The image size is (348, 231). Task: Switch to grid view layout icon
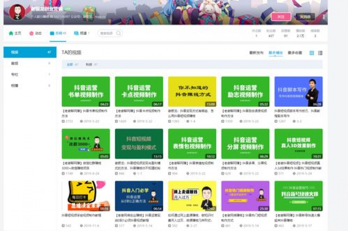point(312,53)
